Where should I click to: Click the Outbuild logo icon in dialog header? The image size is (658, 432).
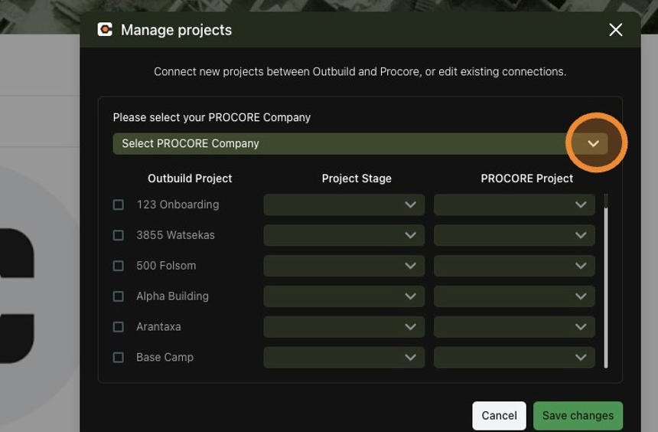105,29
